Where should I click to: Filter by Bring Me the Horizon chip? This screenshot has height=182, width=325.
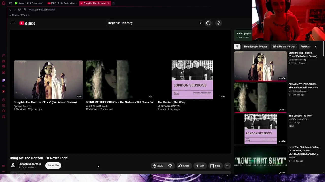284,47
